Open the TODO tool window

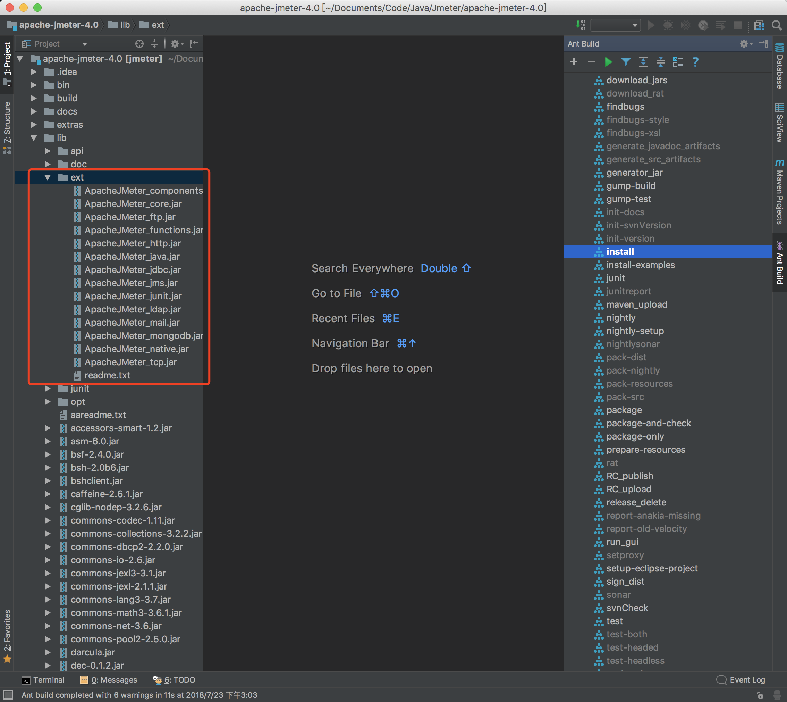(174, 680)
